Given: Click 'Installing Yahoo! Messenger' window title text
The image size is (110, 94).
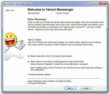Looking at the screenshot, I should point(19,4).
